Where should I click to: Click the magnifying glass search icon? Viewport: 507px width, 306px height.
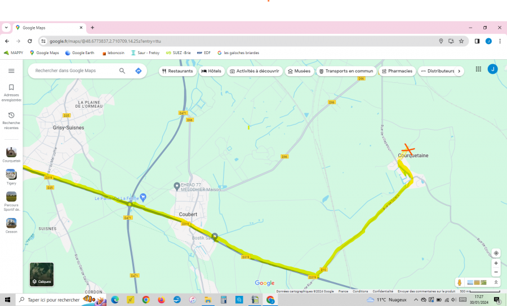[122, 71]
